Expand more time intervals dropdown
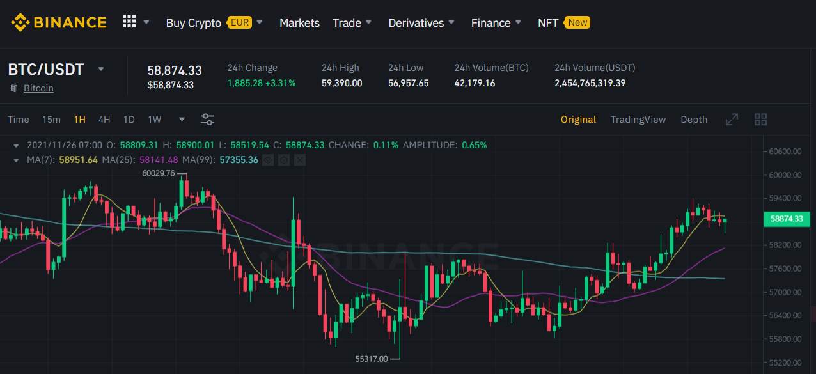The image size is (816, 374). tap(182, 120)
